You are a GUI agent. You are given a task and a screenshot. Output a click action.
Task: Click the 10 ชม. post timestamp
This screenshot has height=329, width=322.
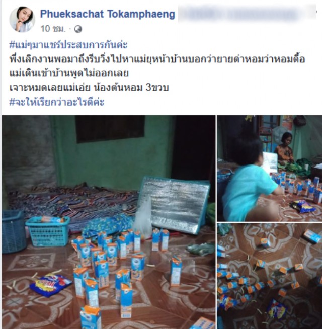coord(53,29)
